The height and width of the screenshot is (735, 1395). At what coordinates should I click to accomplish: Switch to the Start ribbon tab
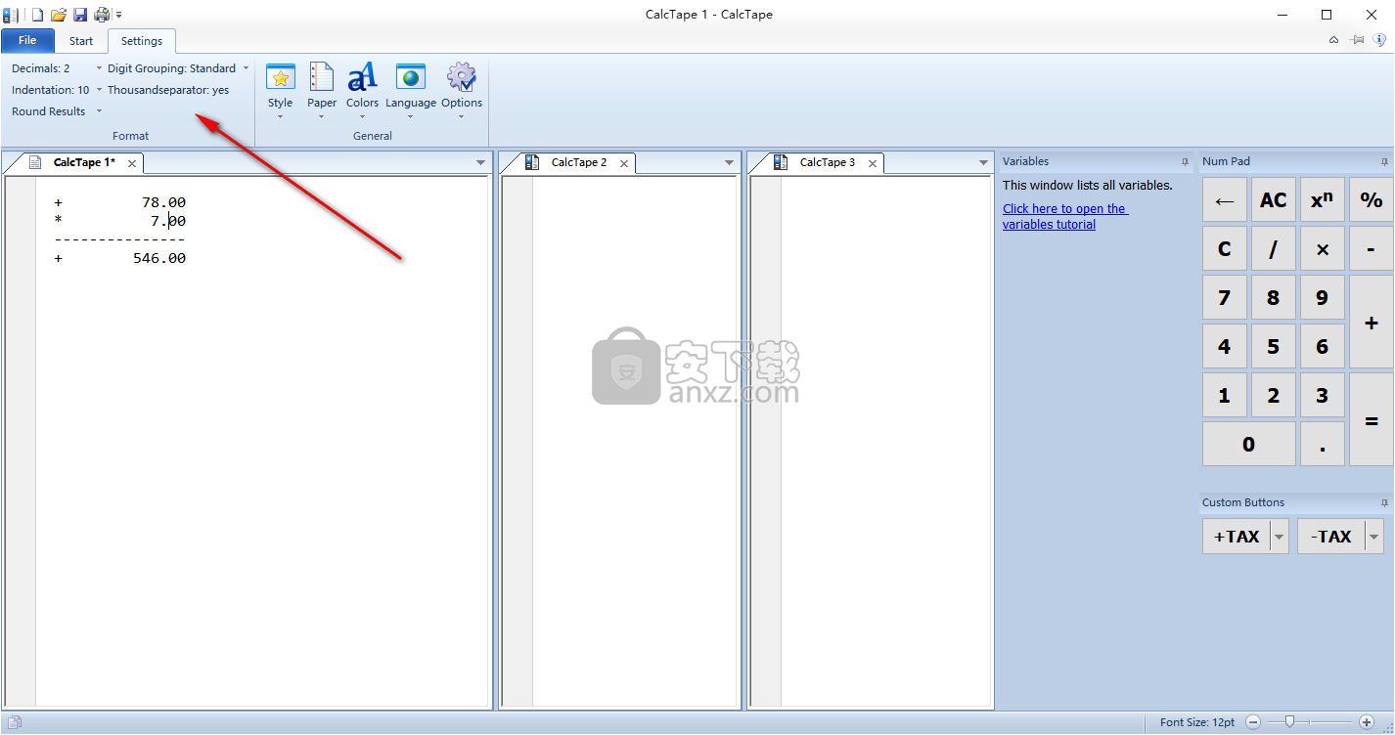click(81, 41)
